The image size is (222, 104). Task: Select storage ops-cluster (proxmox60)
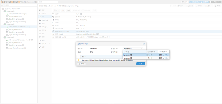point(17,22)
